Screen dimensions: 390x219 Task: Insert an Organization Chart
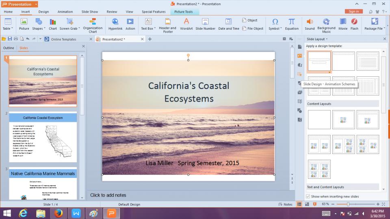coord(93,26)
